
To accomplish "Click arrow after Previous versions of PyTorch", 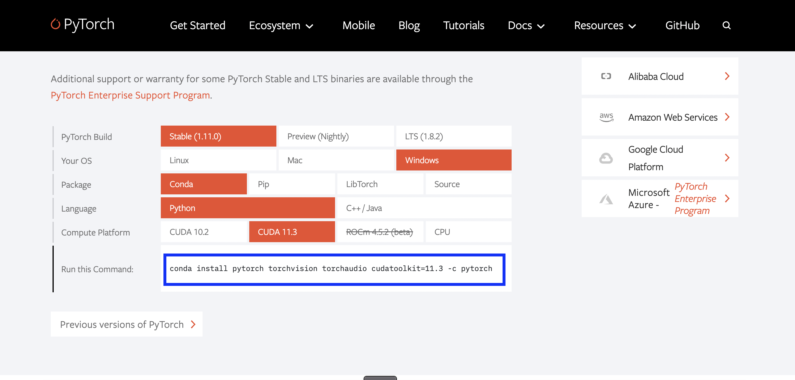I will [x=193, y=324].
